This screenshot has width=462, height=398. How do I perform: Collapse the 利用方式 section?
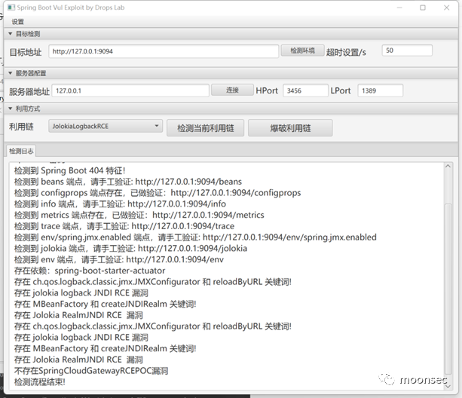(11, 109)
